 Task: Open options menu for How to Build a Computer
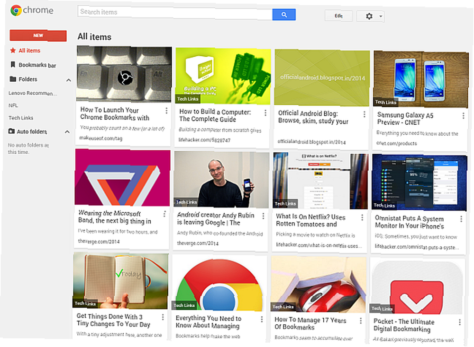pos(265,113)
